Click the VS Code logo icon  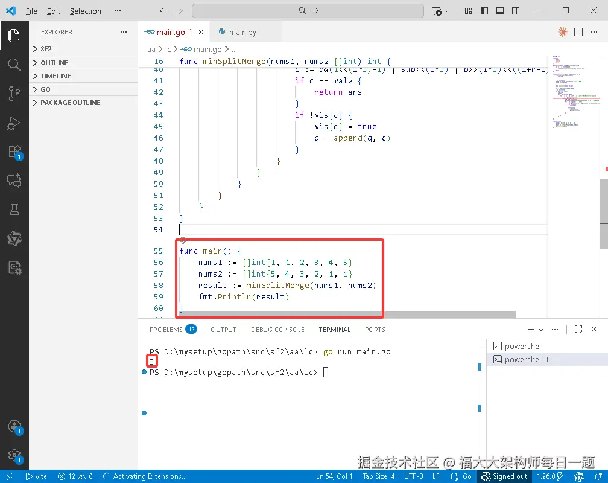11,11
